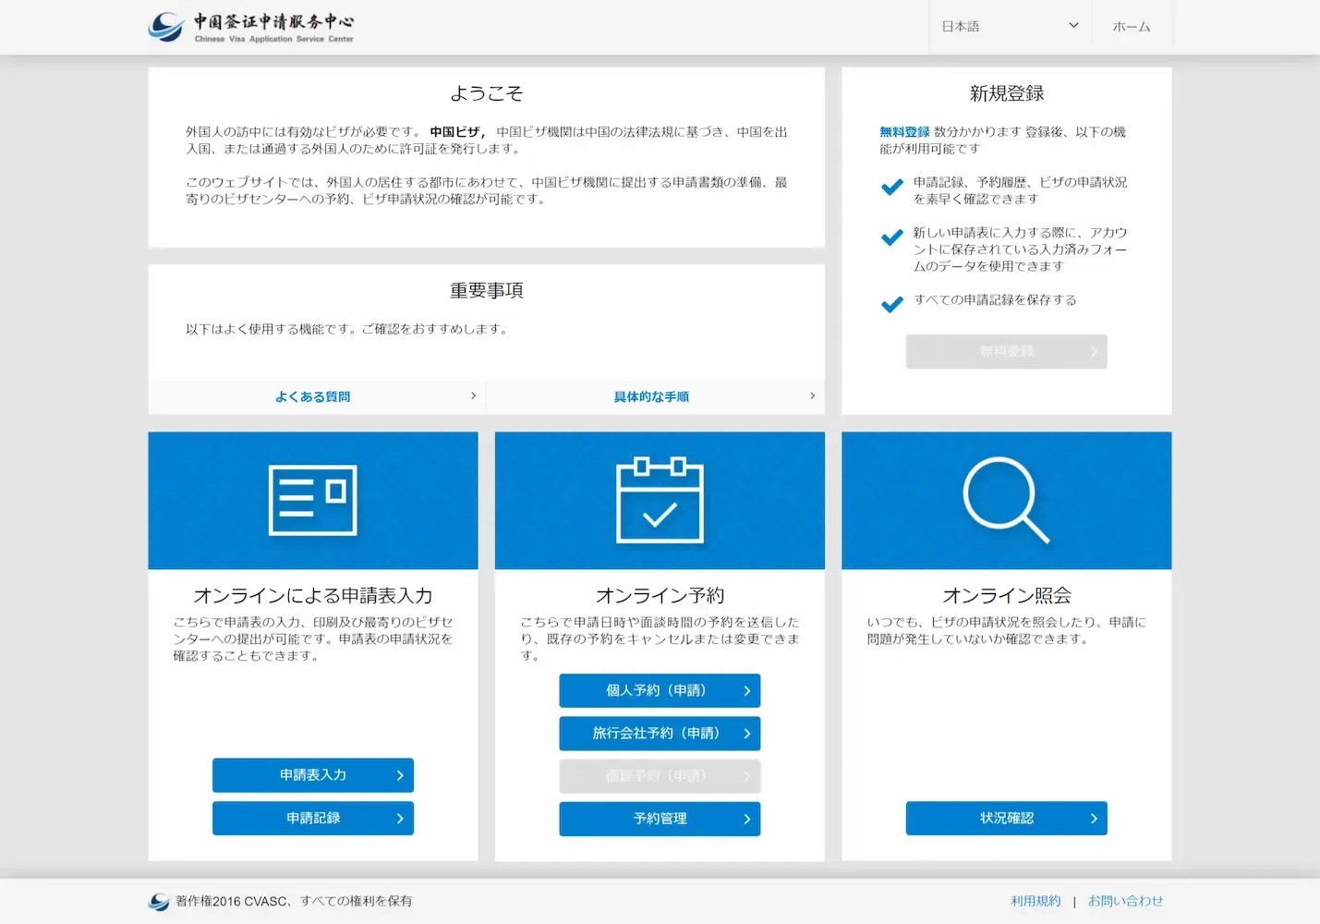Expand よくある質問 via its chevron

(473, 395)
